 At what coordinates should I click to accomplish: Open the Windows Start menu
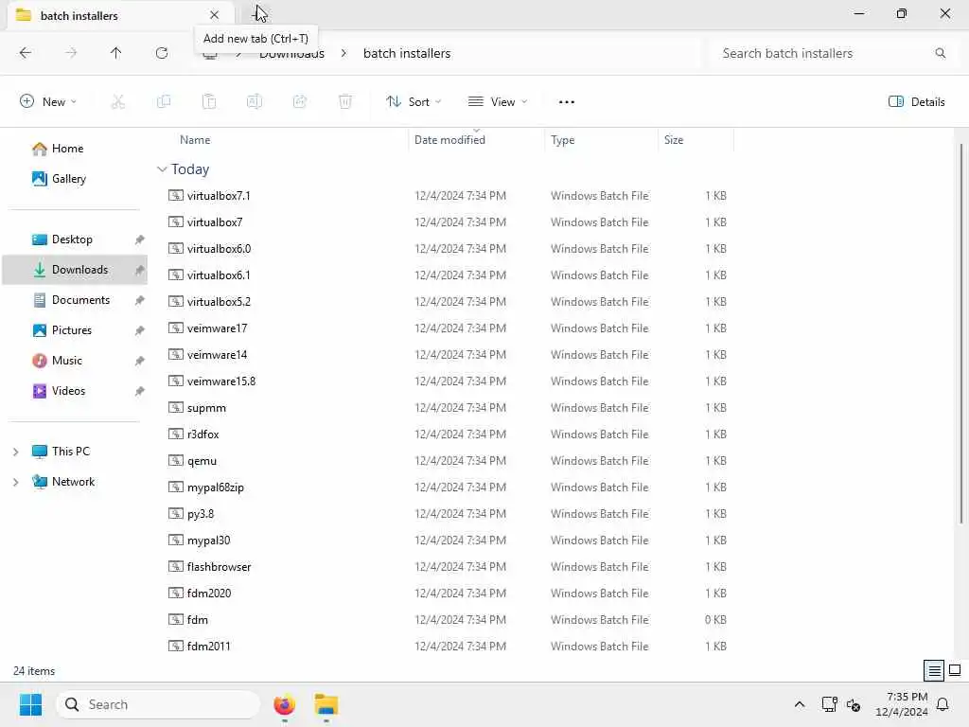tap(30, 704)
